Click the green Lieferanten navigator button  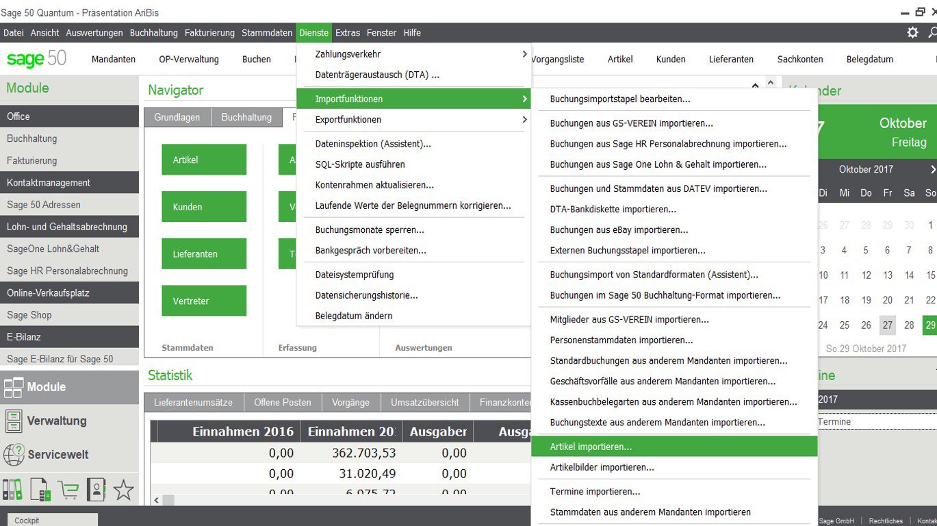[x=204, y=254]
